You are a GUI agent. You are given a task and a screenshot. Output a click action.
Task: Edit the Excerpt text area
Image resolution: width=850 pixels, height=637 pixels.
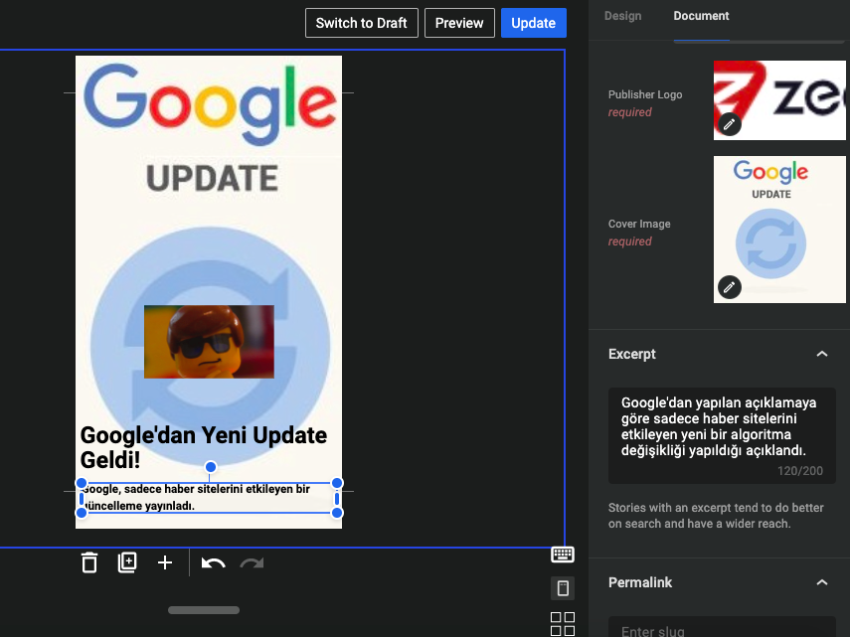tap(722, 435)
